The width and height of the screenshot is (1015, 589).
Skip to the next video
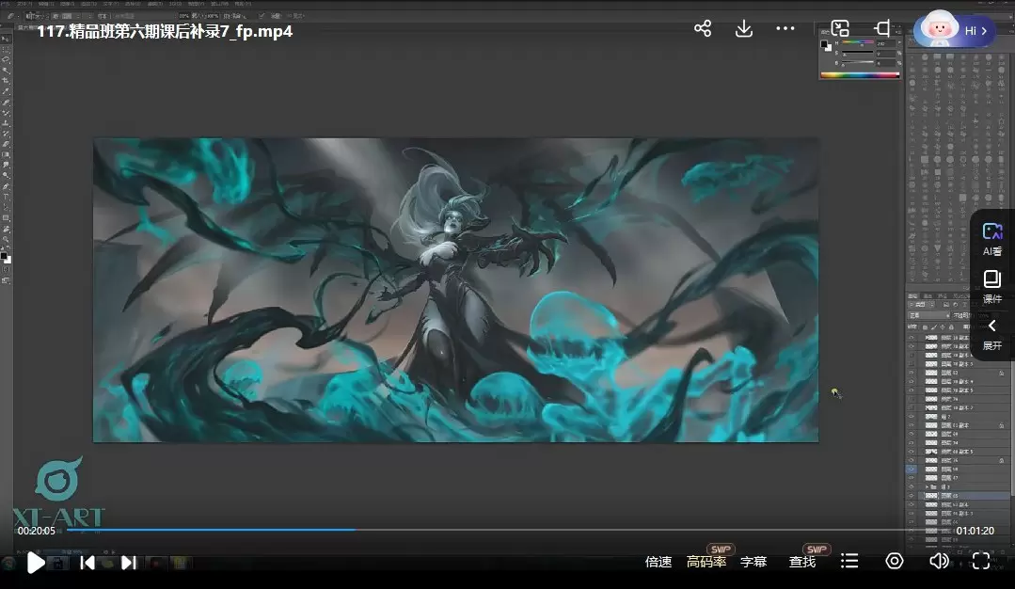[129, 563]
